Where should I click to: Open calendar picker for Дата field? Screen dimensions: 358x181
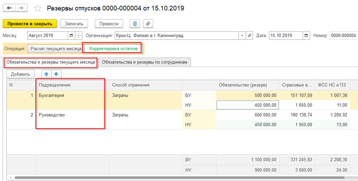[306, 36]
